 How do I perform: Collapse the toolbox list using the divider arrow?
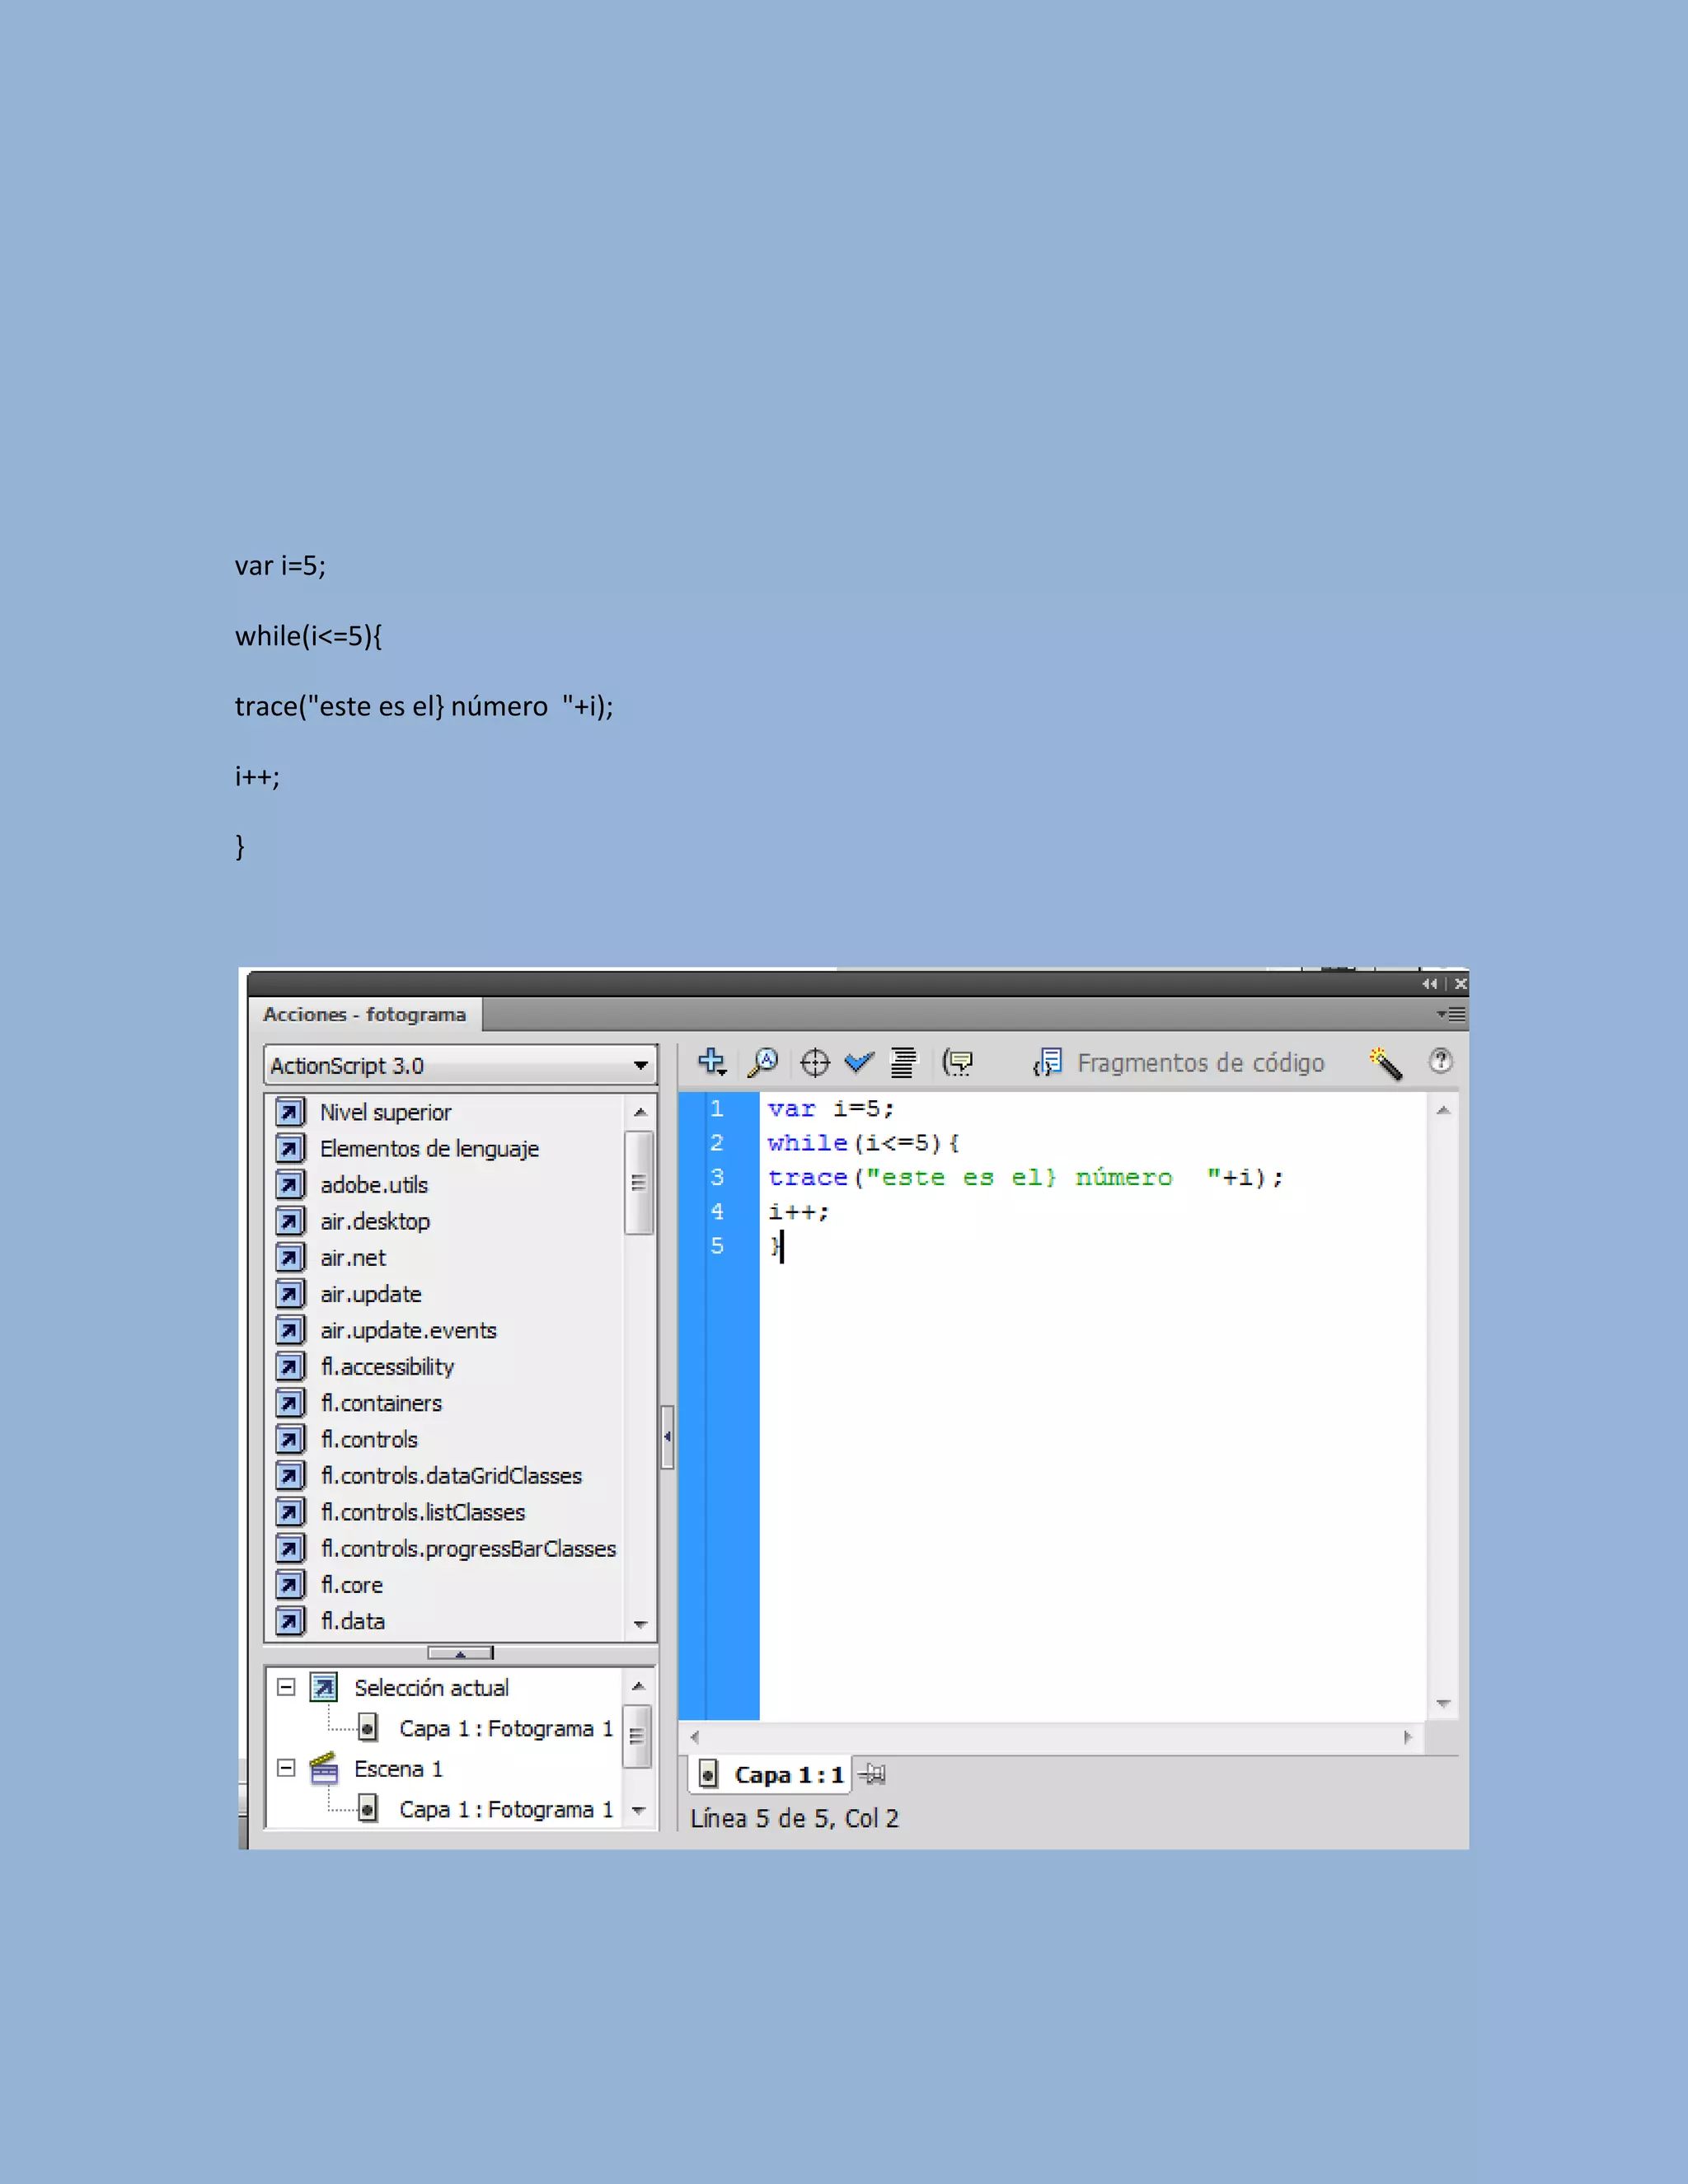[x=460, y=1653]
